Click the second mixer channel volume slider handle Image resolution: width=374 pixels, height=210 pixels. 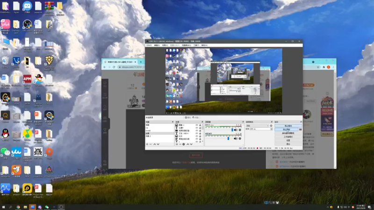[228, 139]
